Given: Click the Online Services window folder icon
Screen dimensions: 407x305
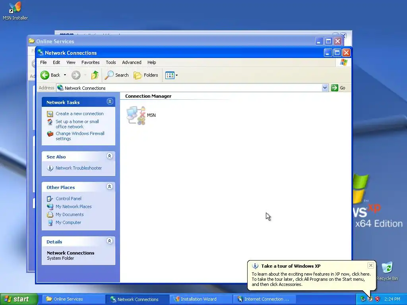Looking at the screenshot, I should click(x=32, y=41).
